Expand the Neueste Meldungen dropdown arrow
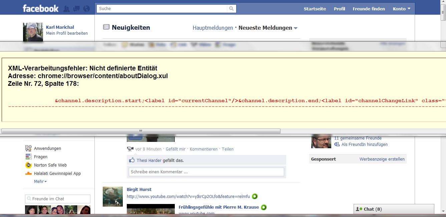This screenshot has height=217, width=446. pyautogui.click(x=296, y=28)
